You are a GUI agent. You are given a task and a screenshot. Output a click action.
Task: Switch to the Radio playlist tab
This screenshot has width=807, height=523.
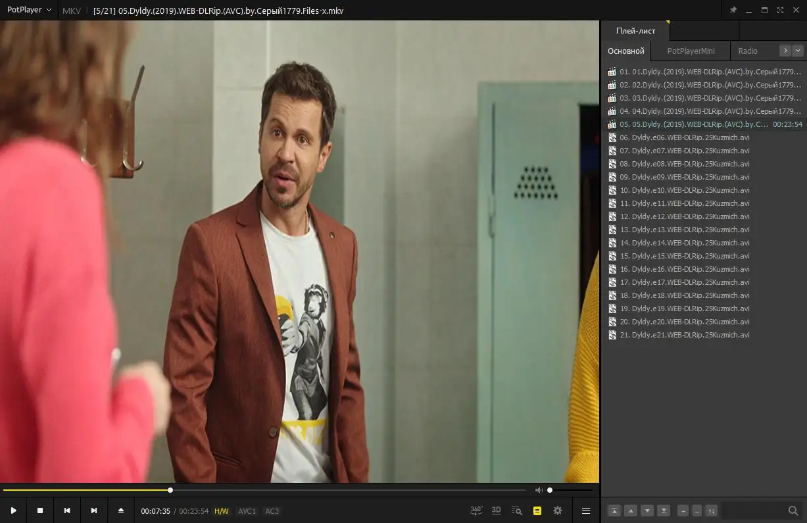click(x=748, y=51)
